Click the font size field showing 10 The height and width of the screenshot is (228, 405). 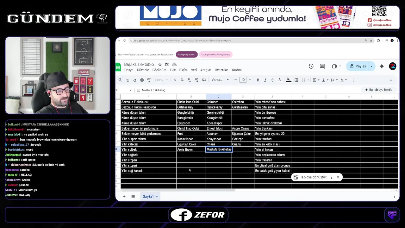(243, 80)
